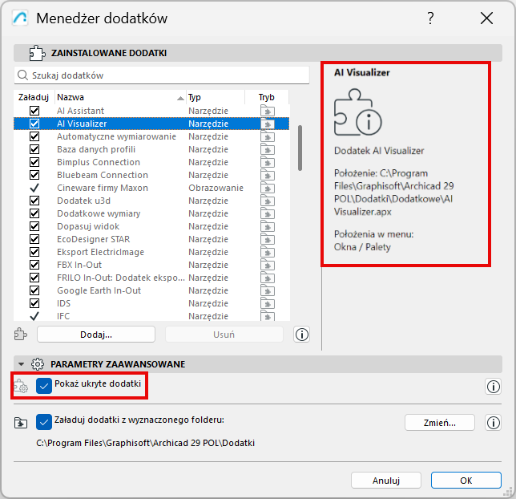The width and height of the screenshot is (516, 499).
Task: Click the add-ons list vertical scrollbar
Action: tap(300, 148)
